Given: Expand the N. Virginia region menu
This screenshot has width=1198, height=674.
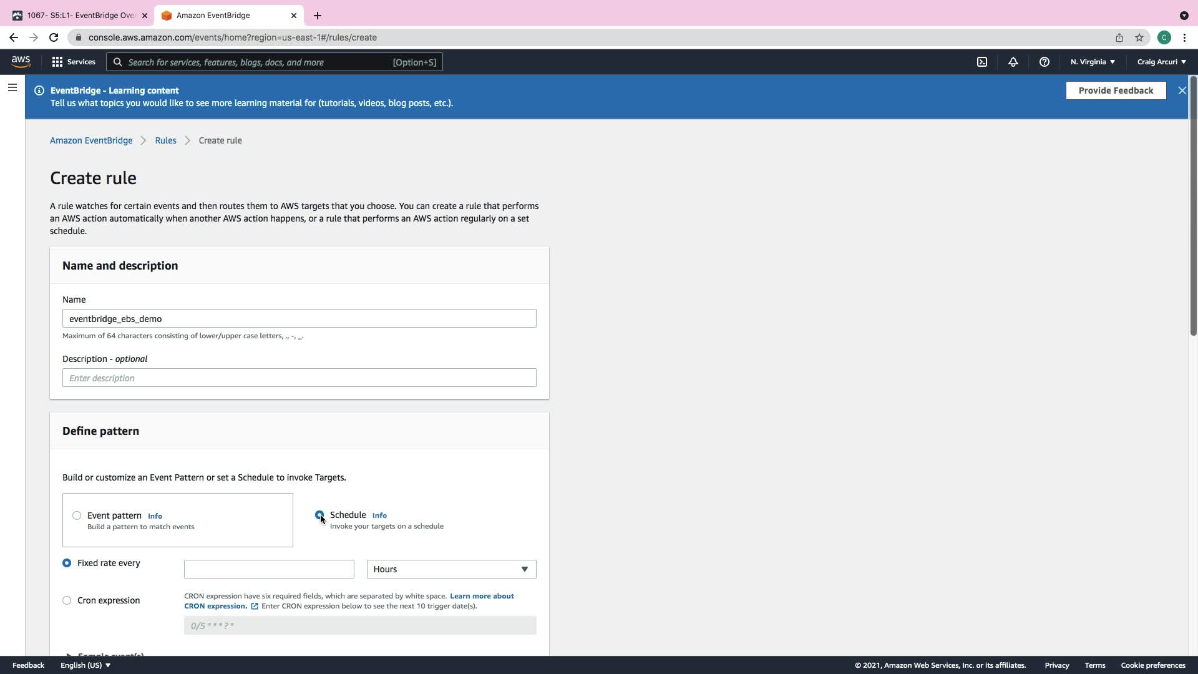Looking at the screenshot, I should coord(1093,62).
